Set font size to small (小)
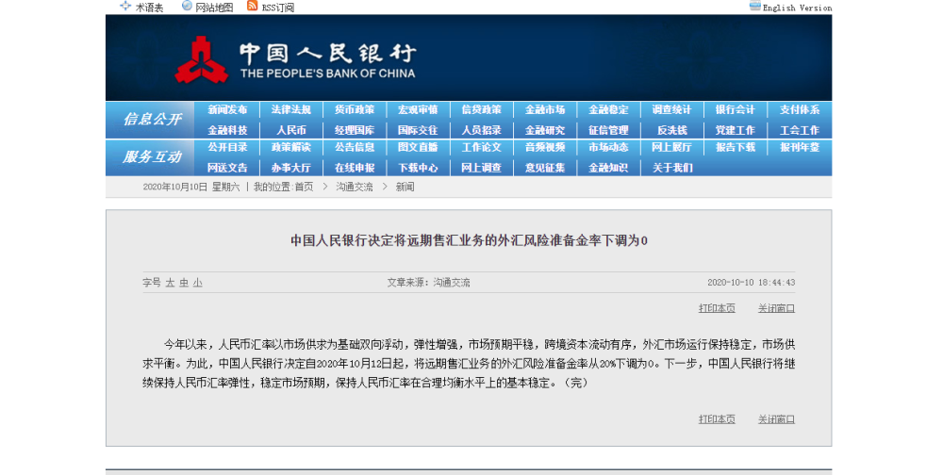Image resolution: width=943 pixels, height=475 pixels. pyautogui.click(x=198, y=283)
